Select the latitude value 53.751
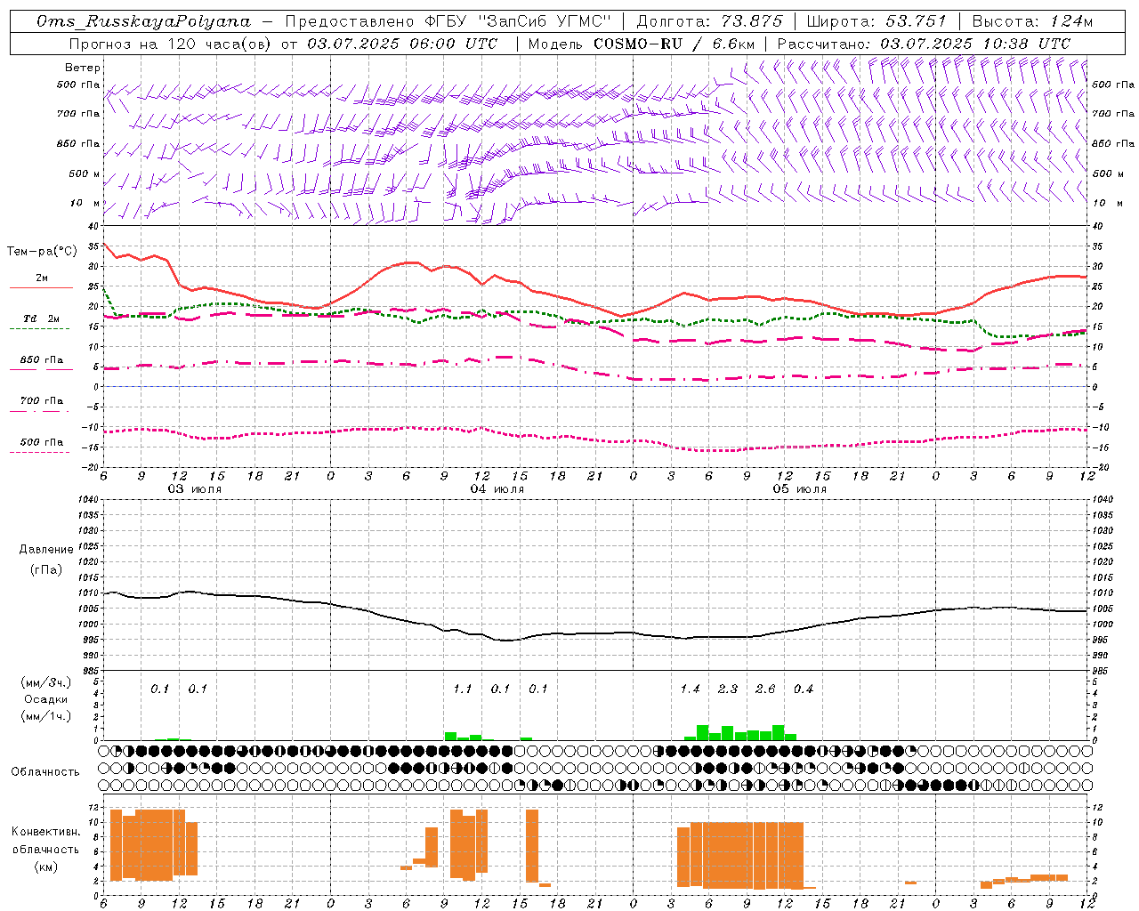1139x911 pixels. (917, 21)
